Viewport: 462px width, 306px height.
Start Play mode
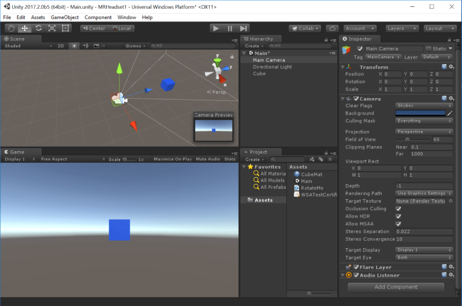[216, 28]
